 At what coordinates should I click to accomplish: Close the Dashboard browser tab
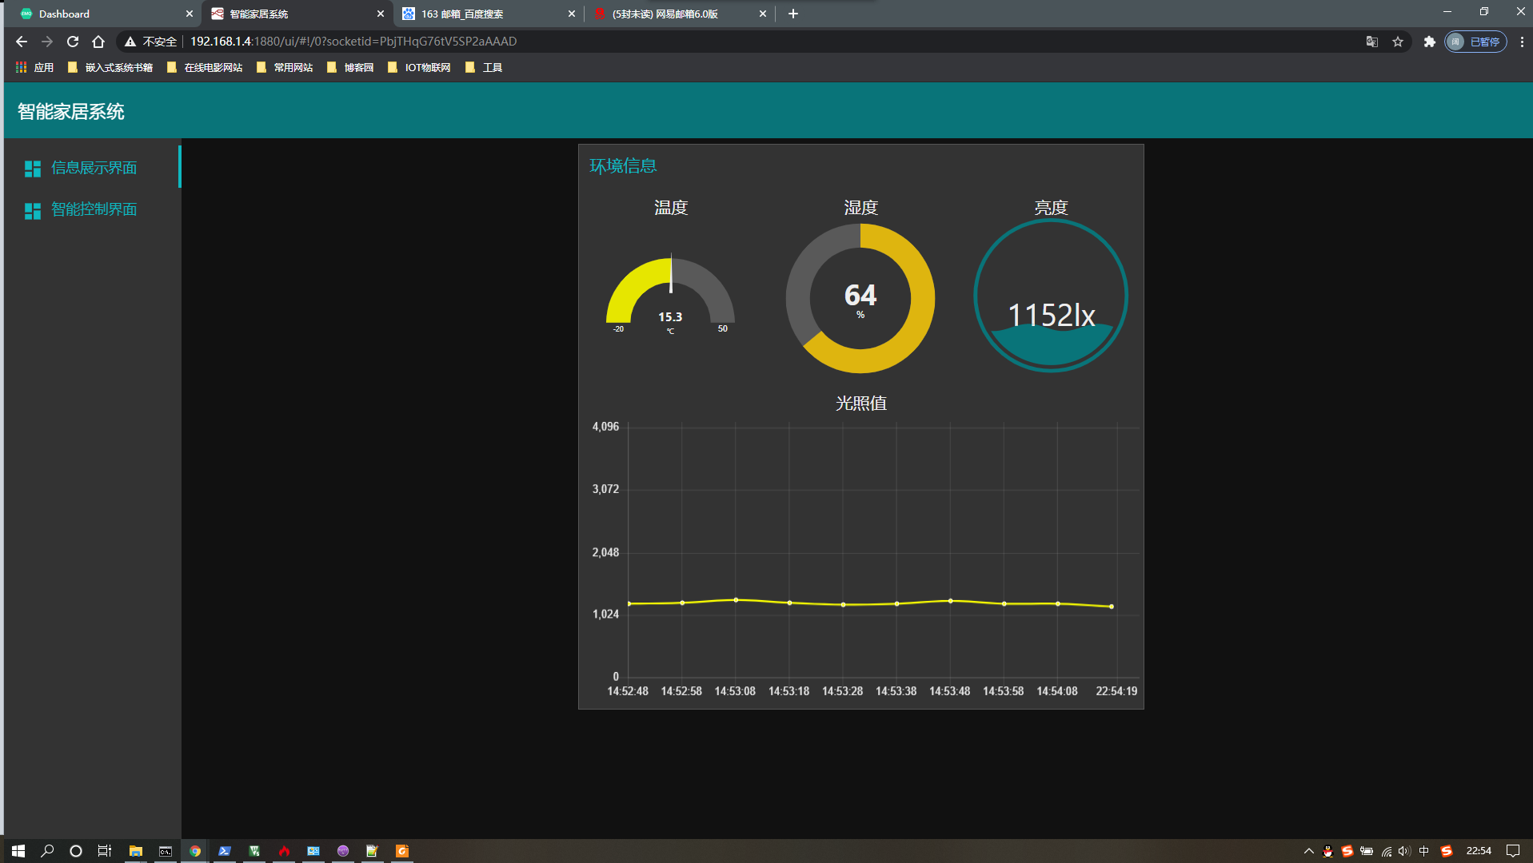coord(190,14)
